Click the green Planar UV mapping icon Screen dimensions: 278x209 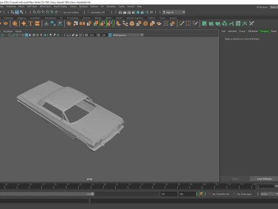coord(204,24)
